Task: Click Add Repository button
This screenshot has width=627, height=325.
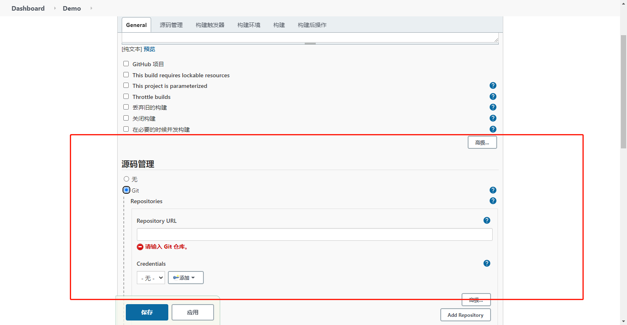Action: tap(466, 315)
